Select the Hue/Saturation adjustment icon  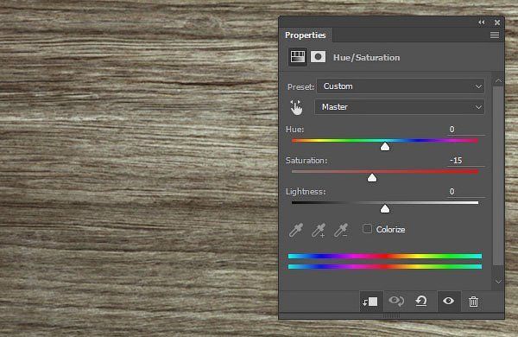point(297,57)
